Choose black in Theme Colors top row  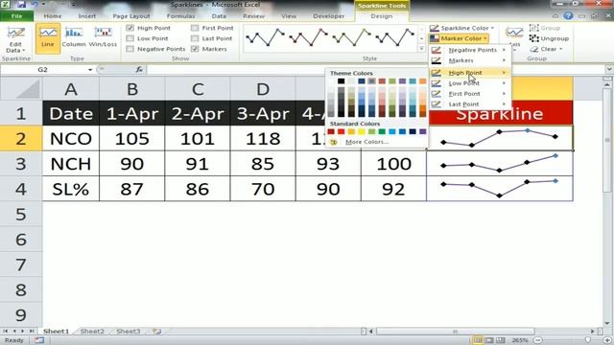coord(342,80)
